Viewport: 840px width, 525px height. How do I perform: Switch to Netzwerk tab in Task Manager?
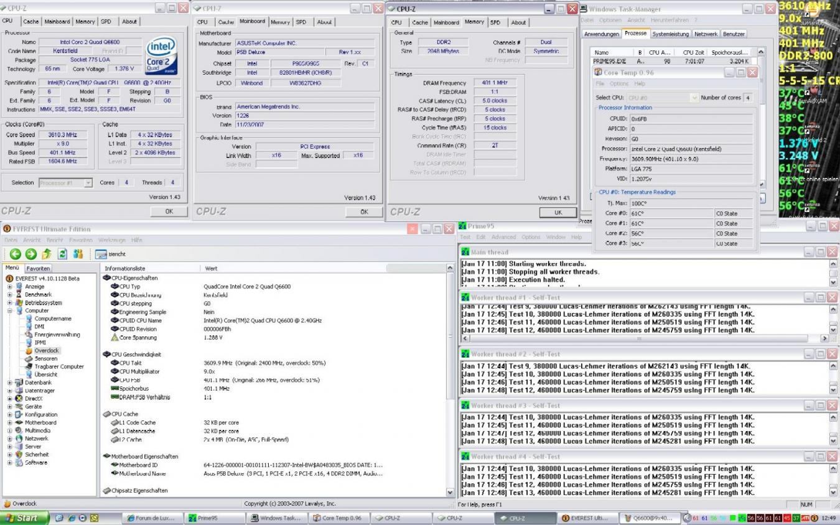tap(706, 34)
